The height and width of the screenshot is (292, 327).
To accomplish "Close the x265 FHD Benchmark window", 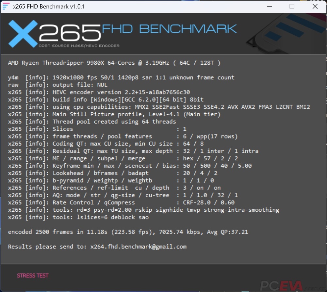I will tap(315, 7).
